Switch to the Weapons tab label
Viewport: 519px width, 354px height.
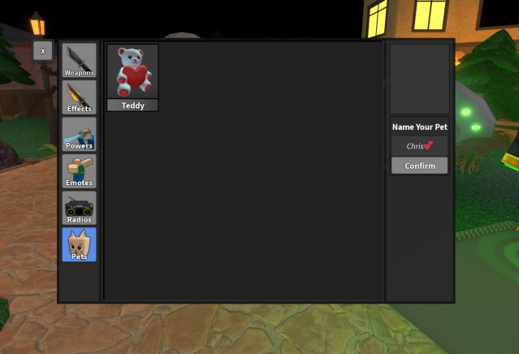pos(79,73)
